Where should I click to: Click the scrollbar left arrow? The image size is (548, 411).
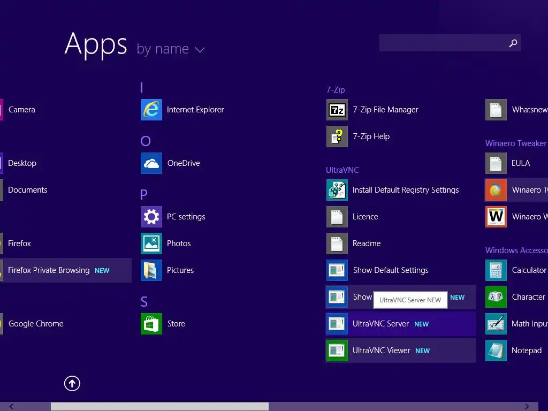11,407
